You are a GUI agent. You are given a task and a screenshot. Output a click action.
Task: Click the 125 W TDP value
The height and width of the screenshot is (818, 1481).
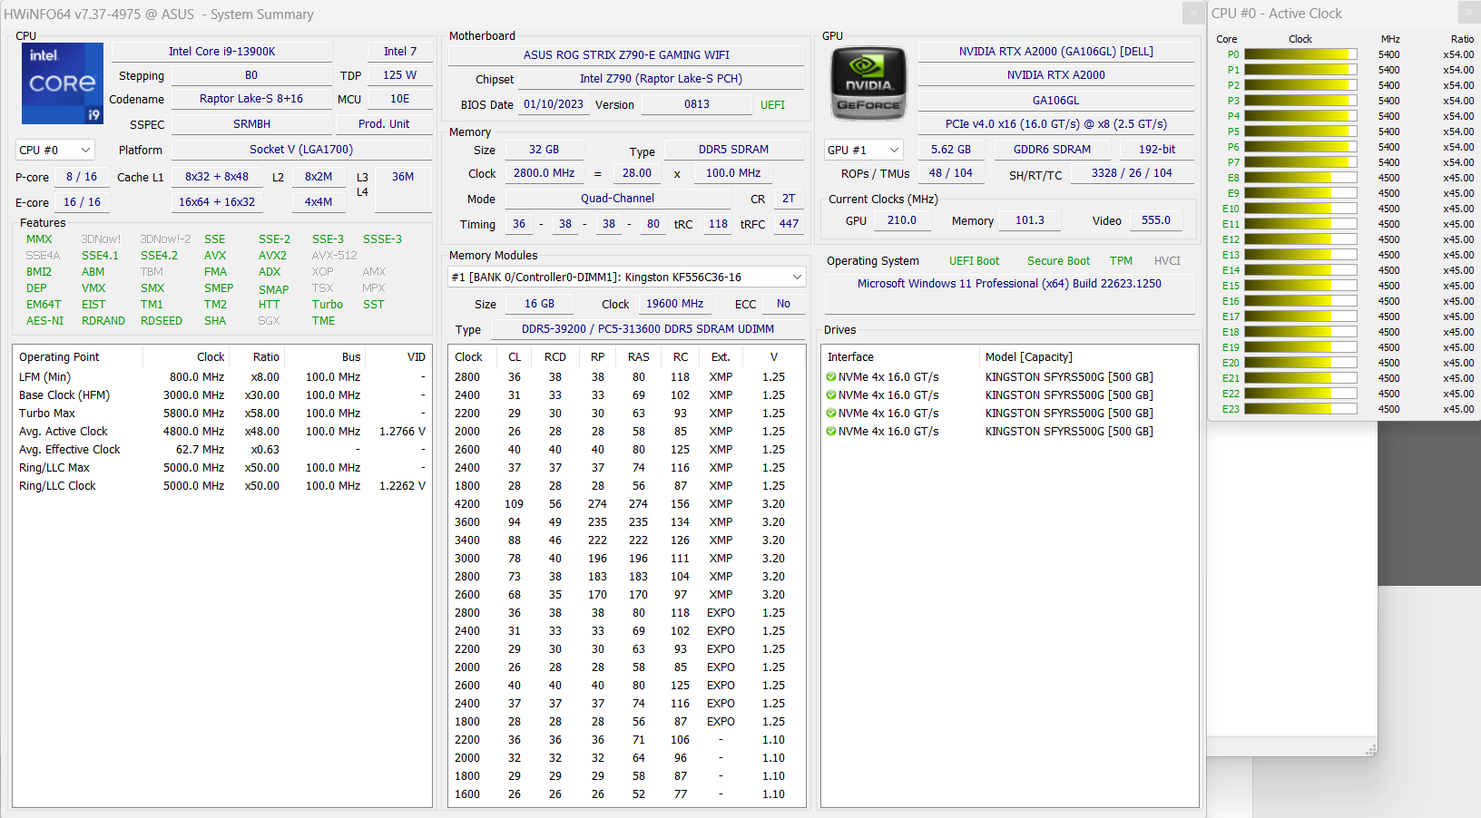pyautogui.click(x=399, y=75)
